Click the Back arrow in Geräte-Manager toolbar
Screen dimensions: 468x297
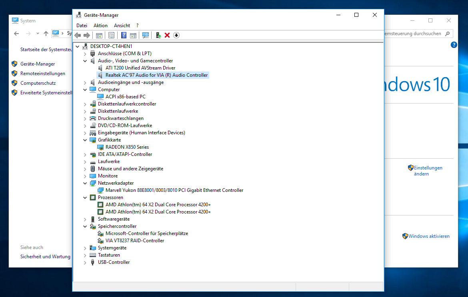click(x=78, y=35)
